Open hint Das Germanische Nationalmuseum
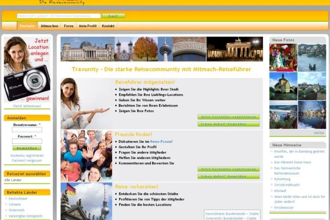The width and height of the screenshot is (330, 220). [287, 171]
